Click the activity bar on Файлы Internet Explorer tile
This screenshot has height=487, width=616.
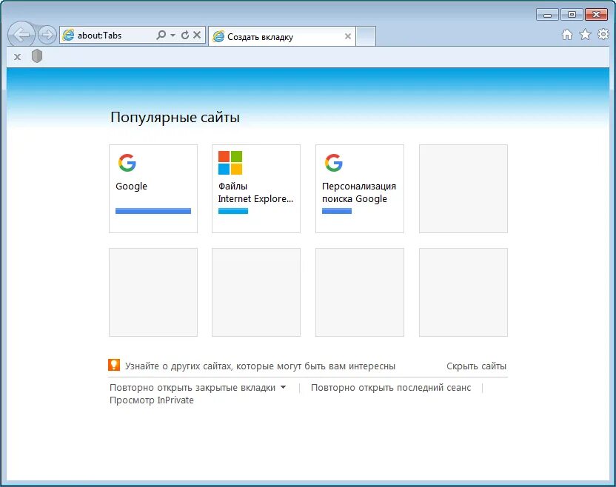point(233,211)
